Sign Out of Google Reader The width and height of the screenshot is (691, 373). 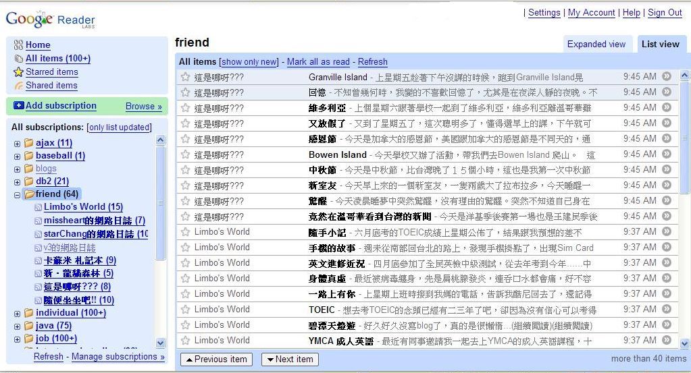[665, 13]
